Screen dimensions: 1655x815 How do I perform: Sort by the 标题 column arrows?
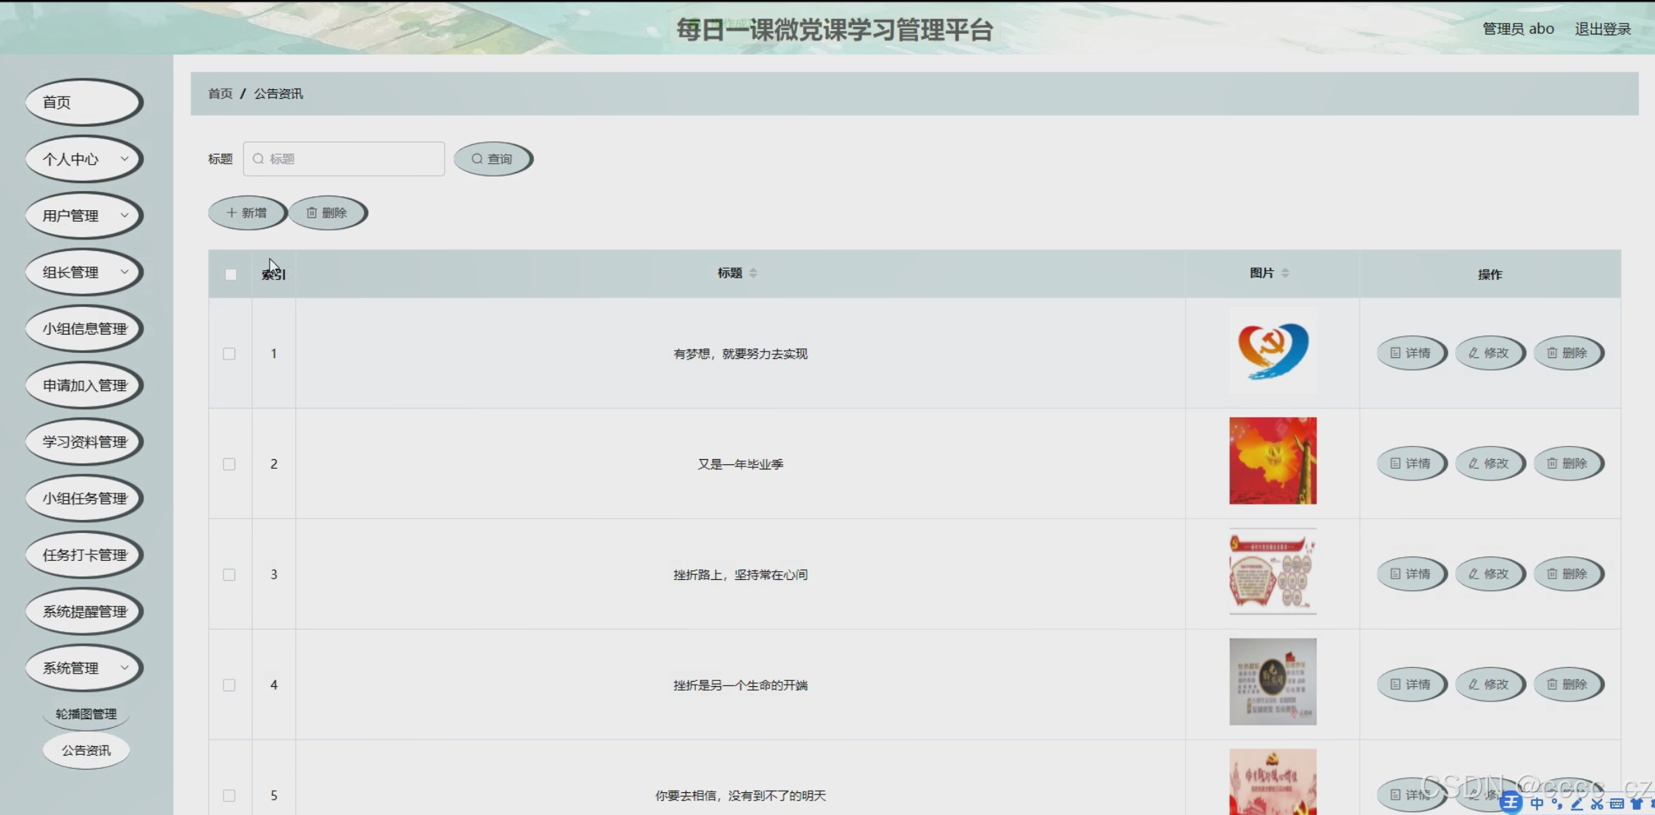tap(753, 273)
